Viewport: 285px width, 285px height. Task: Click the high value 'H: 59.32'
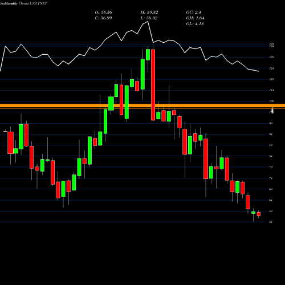point(149,13)
